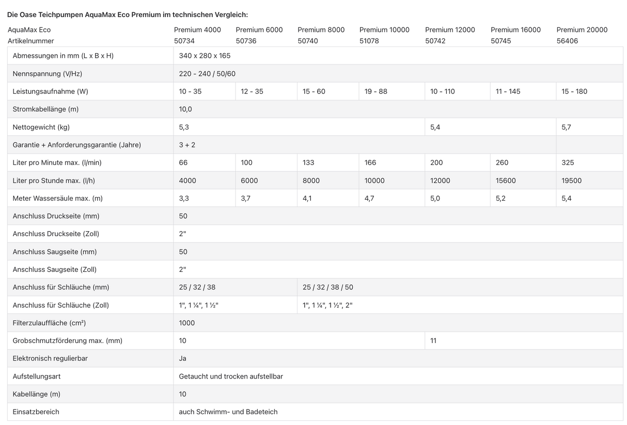Screen dimensions: 627x425
Task: Select the 3 + 2 warranty cell
Action: click(x=187, y=145)
